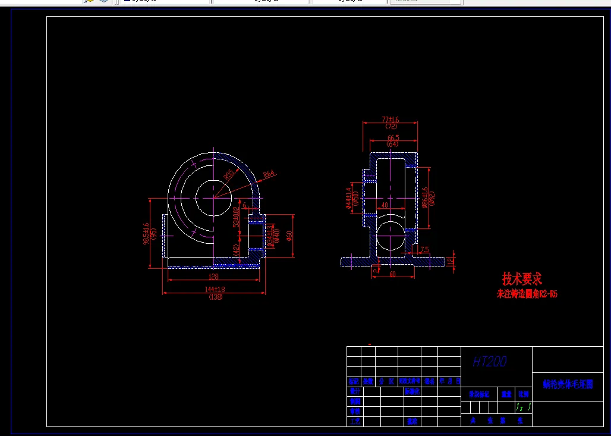
Task: Select the 66.5 width dimension
Action: [393, 137]
